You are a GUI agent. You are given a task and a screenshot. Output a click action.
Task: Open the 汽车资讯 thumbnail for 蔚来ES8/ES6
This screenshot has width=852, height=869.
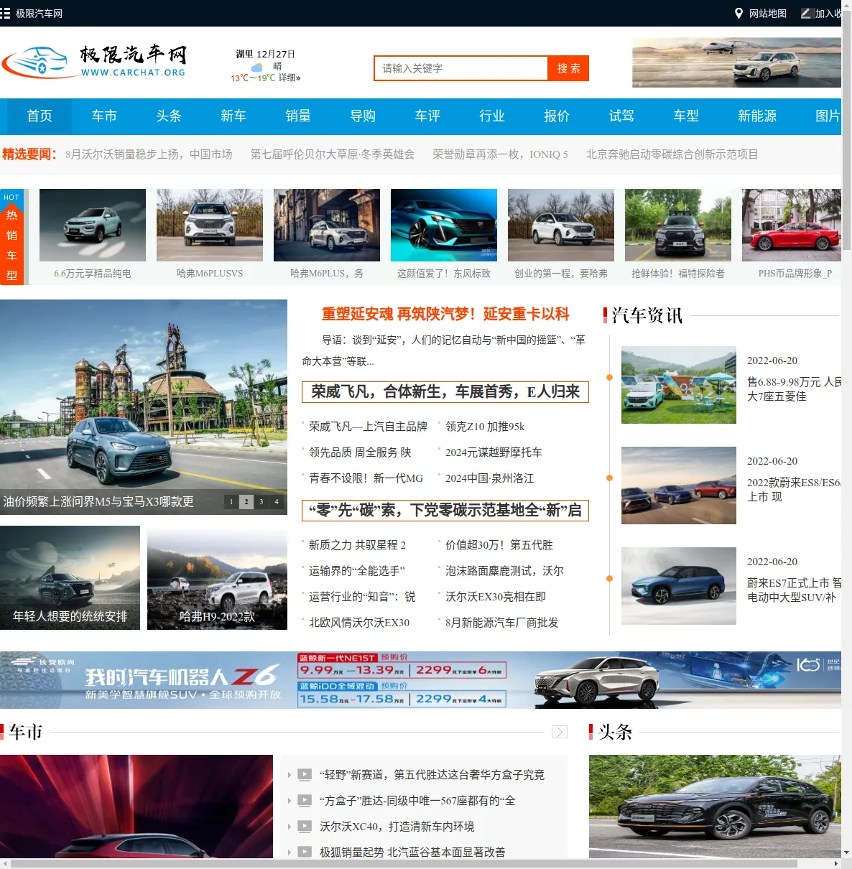tap(679, 485)
